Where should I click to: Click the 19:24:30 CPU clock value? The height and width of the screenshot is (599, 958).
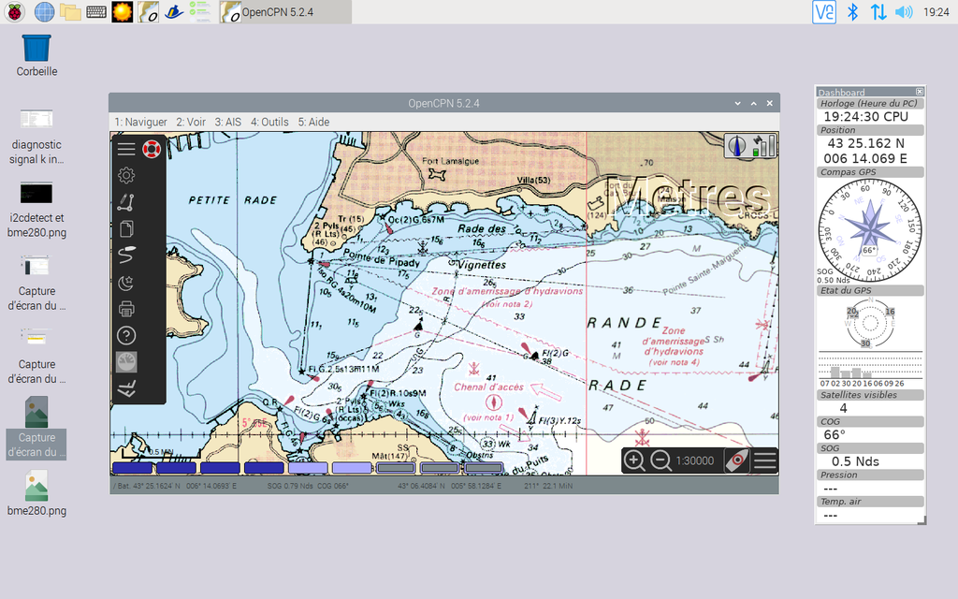click(865, 117)
